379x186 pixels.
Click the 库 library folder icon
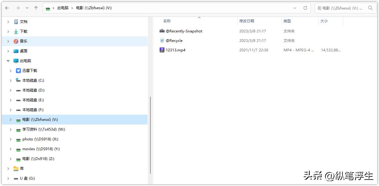(x=16, y=169)
